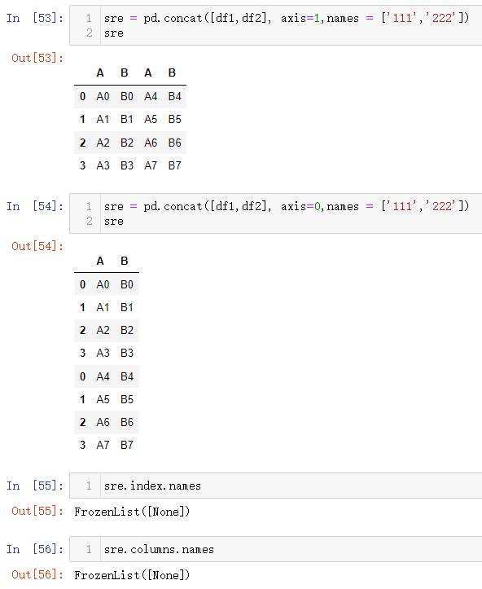
Task: Click the Out[55] output label
Action: click(x=37, y=512)
